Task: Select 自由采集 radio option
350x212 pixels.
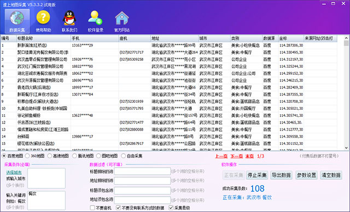Action: 123,156
